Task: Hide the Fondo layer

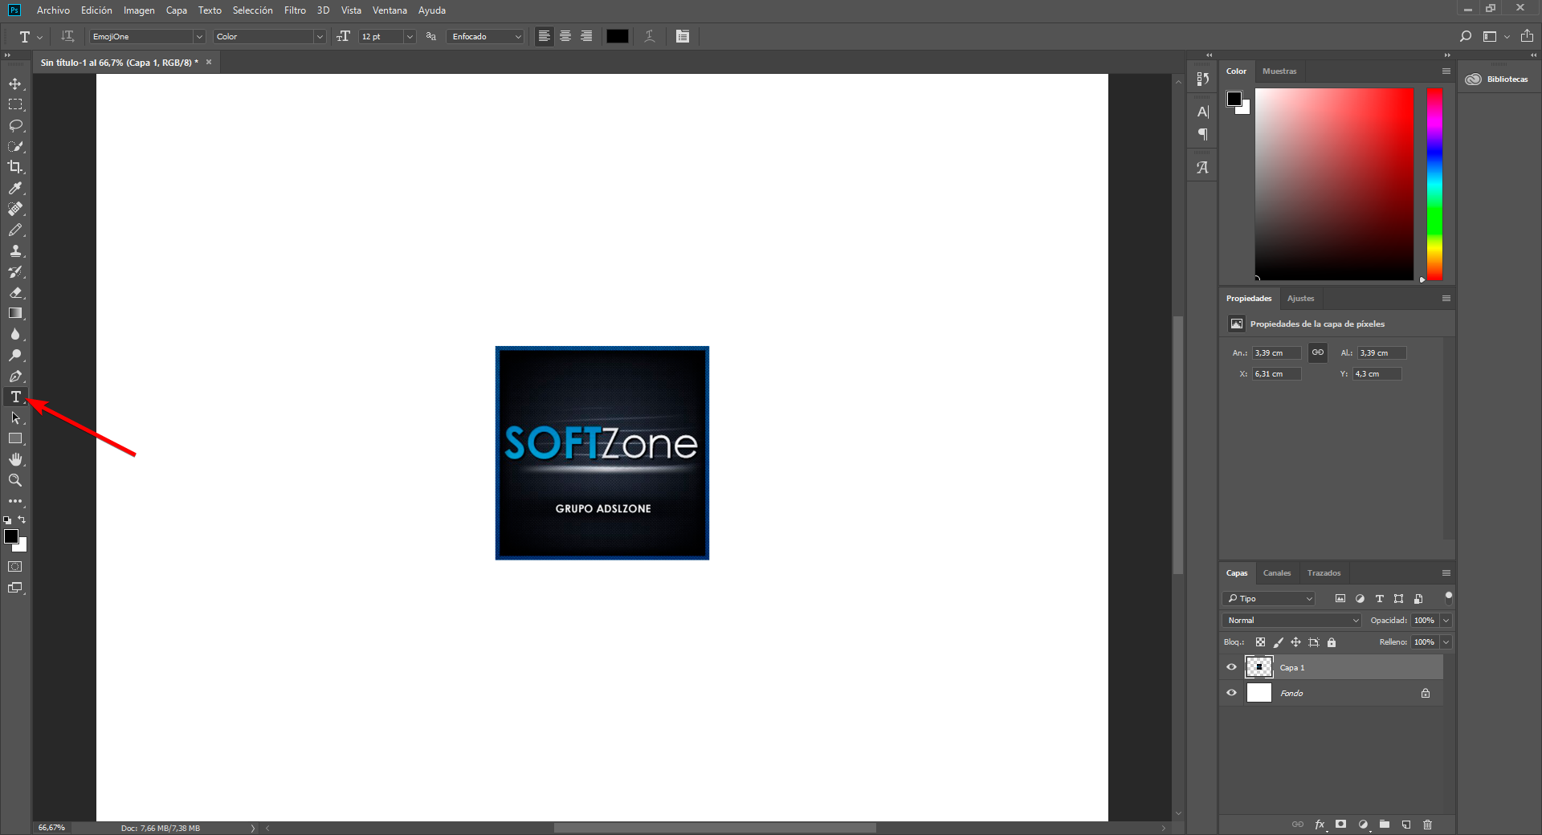Action: click(1231, 693)
